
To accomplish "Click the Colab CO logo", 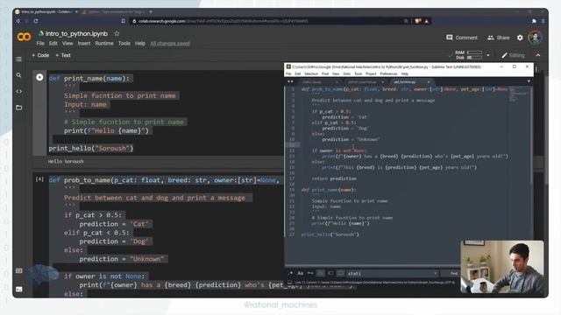I will (x=24, y=37).
